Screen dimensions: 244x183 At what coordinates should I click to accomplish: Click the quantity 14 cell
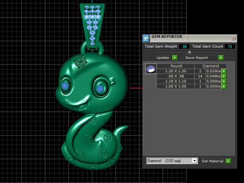point(200,76)
